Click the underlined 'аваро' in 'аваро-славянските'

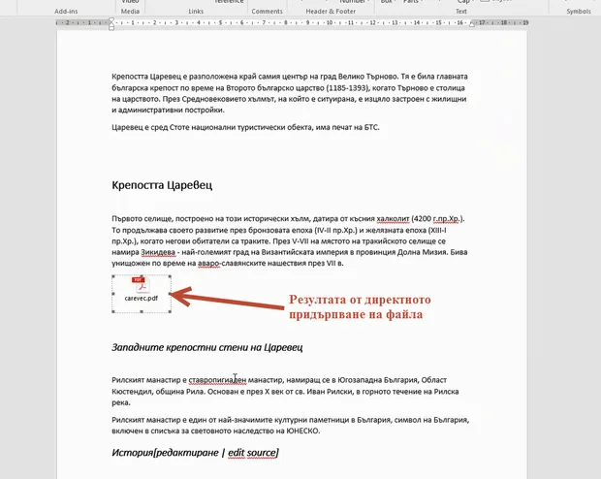pyautogui.click(x=207, y=263)
